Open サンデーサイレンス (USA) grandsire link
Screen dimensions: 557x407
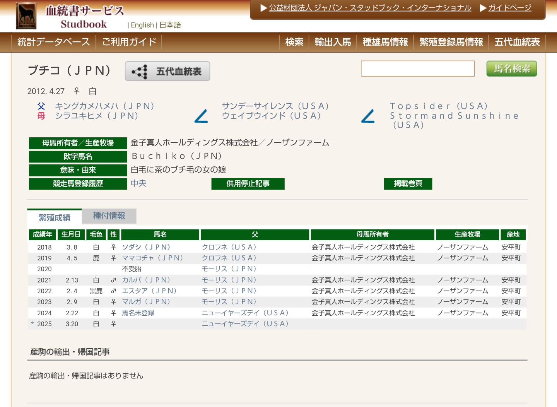[x=275, y=106]
